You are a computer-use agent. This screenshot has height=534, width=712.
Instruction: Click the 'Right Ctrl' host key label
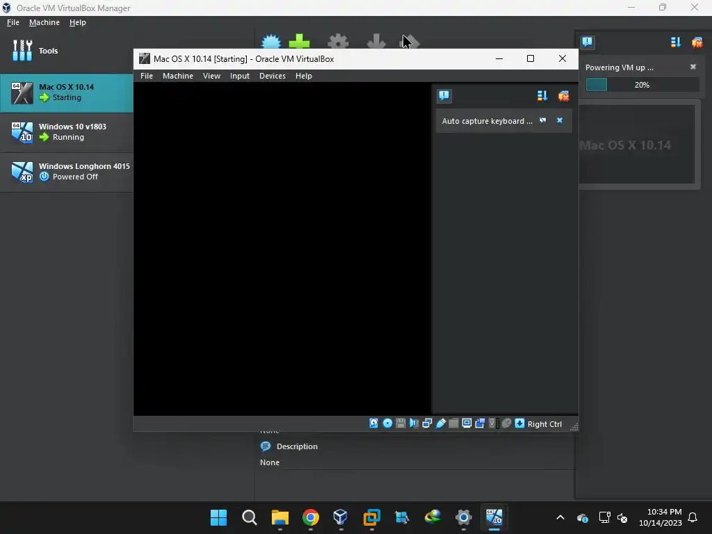pos(544,423)
